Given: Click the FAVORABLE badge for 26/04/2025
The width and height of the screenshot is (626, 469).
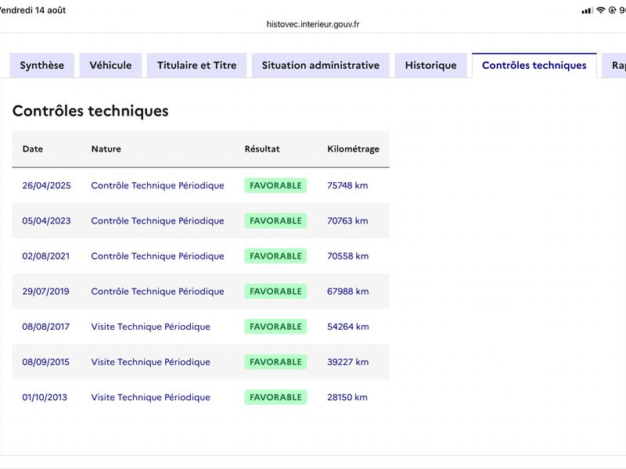Looking at the screenshot, I should [x=276, y=185].
